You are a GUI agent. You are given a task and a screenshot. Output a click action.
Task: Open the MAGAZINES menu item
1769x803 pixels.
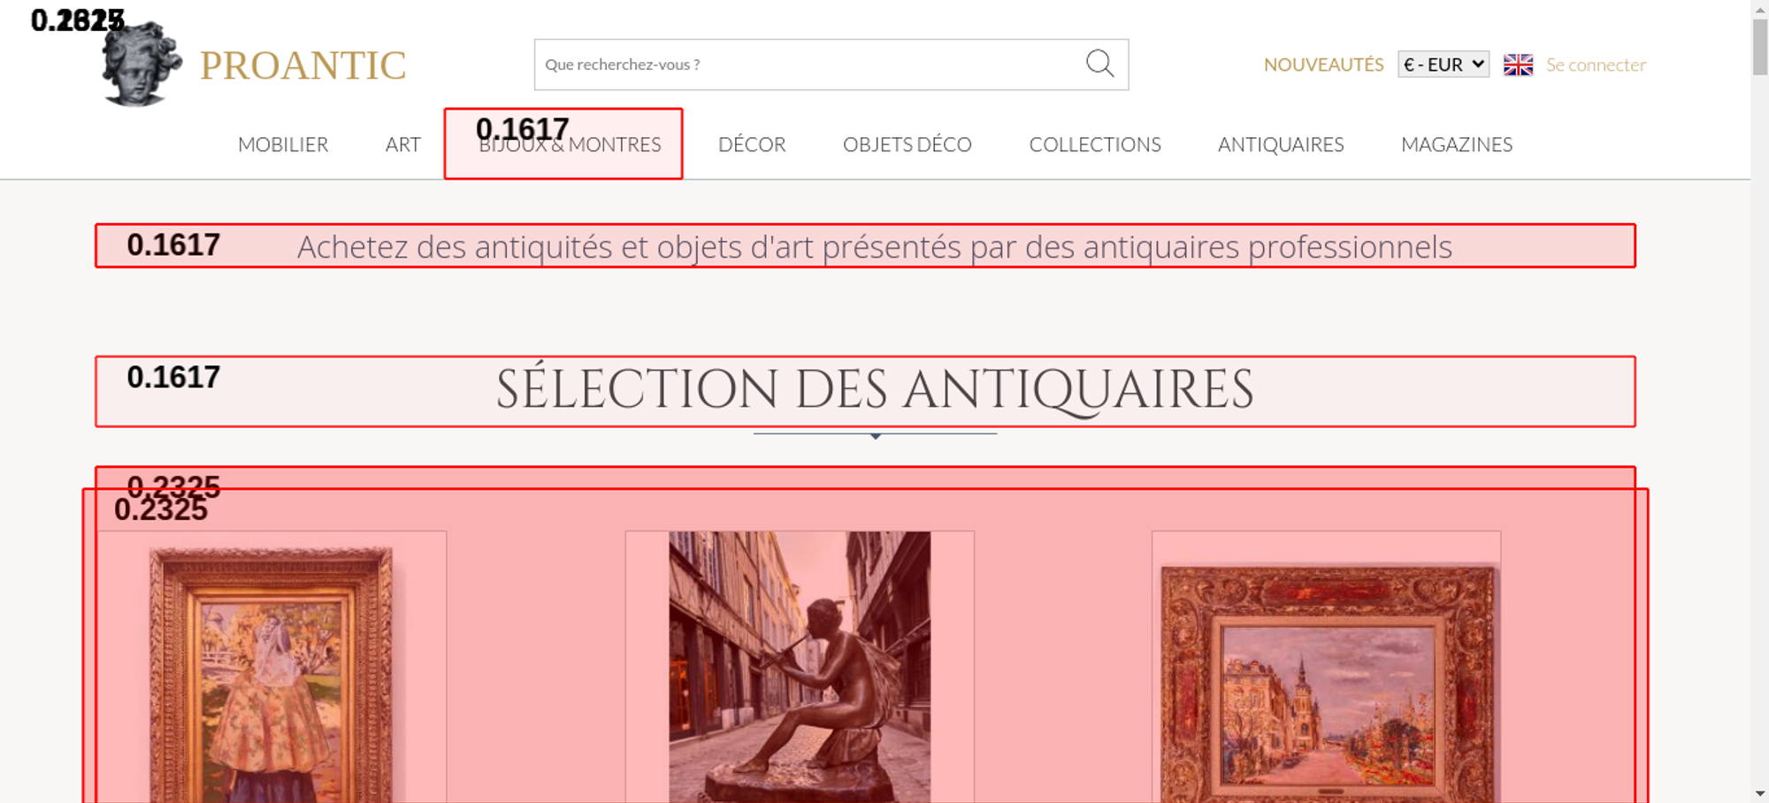click(x=1456, y=144)
